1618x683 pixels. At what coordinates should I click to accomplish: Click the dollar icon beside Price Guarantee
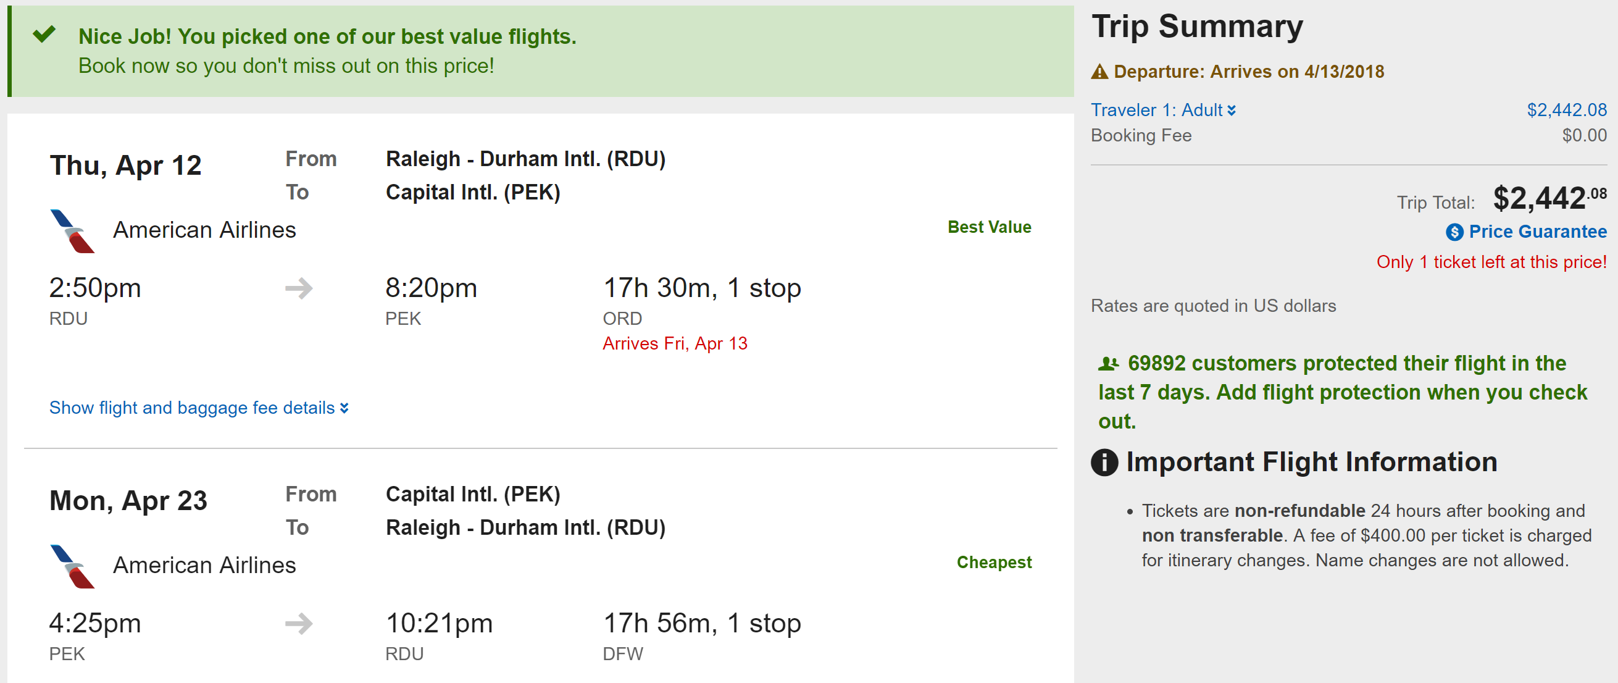(x=1454, y=232)
